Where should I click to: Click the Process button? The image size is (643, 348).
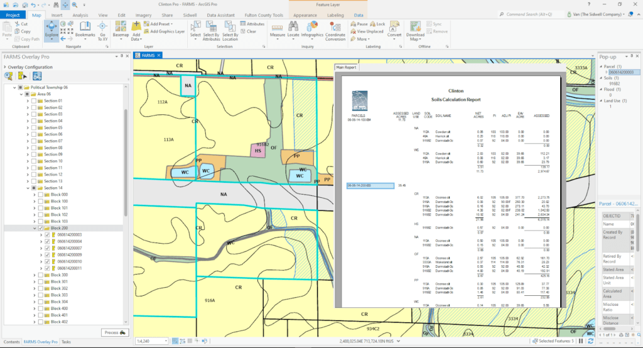[115, 333]
